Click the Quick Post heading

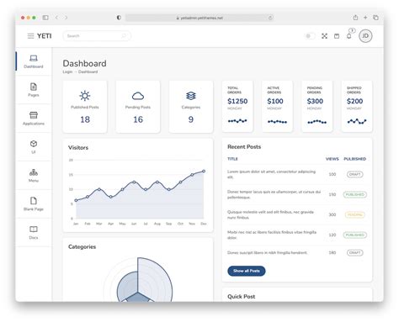point(242,297)
